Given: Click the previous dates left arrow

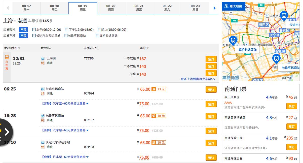Looking at the screenshot, I should tap(8, 8).
